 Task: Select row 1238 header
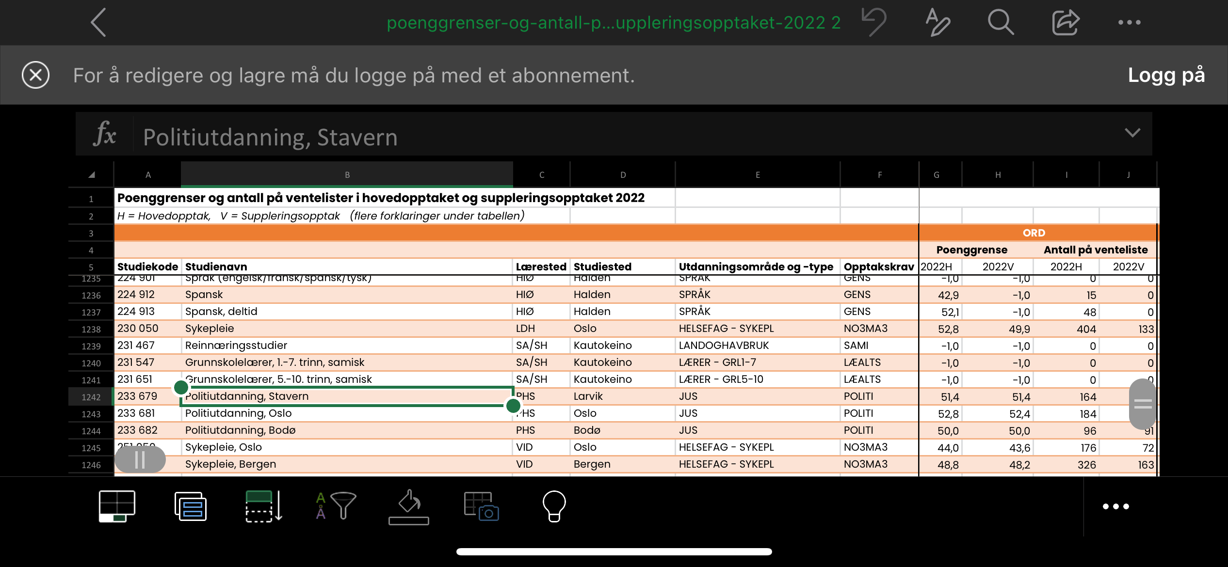(x=91, y=329)
